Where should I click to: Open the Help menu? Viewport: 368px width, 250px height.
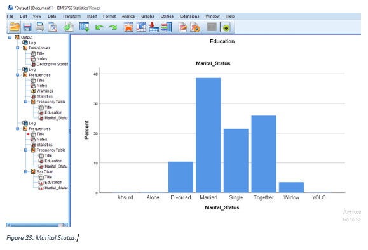pyautogui.click(x=230, y=16)
